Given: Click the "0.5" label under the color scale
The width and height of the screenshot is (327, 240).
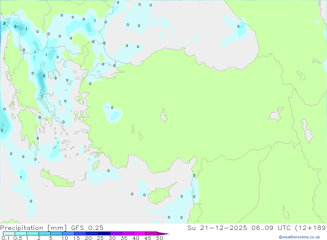Looking at the screenshot, I should [18, 238].
